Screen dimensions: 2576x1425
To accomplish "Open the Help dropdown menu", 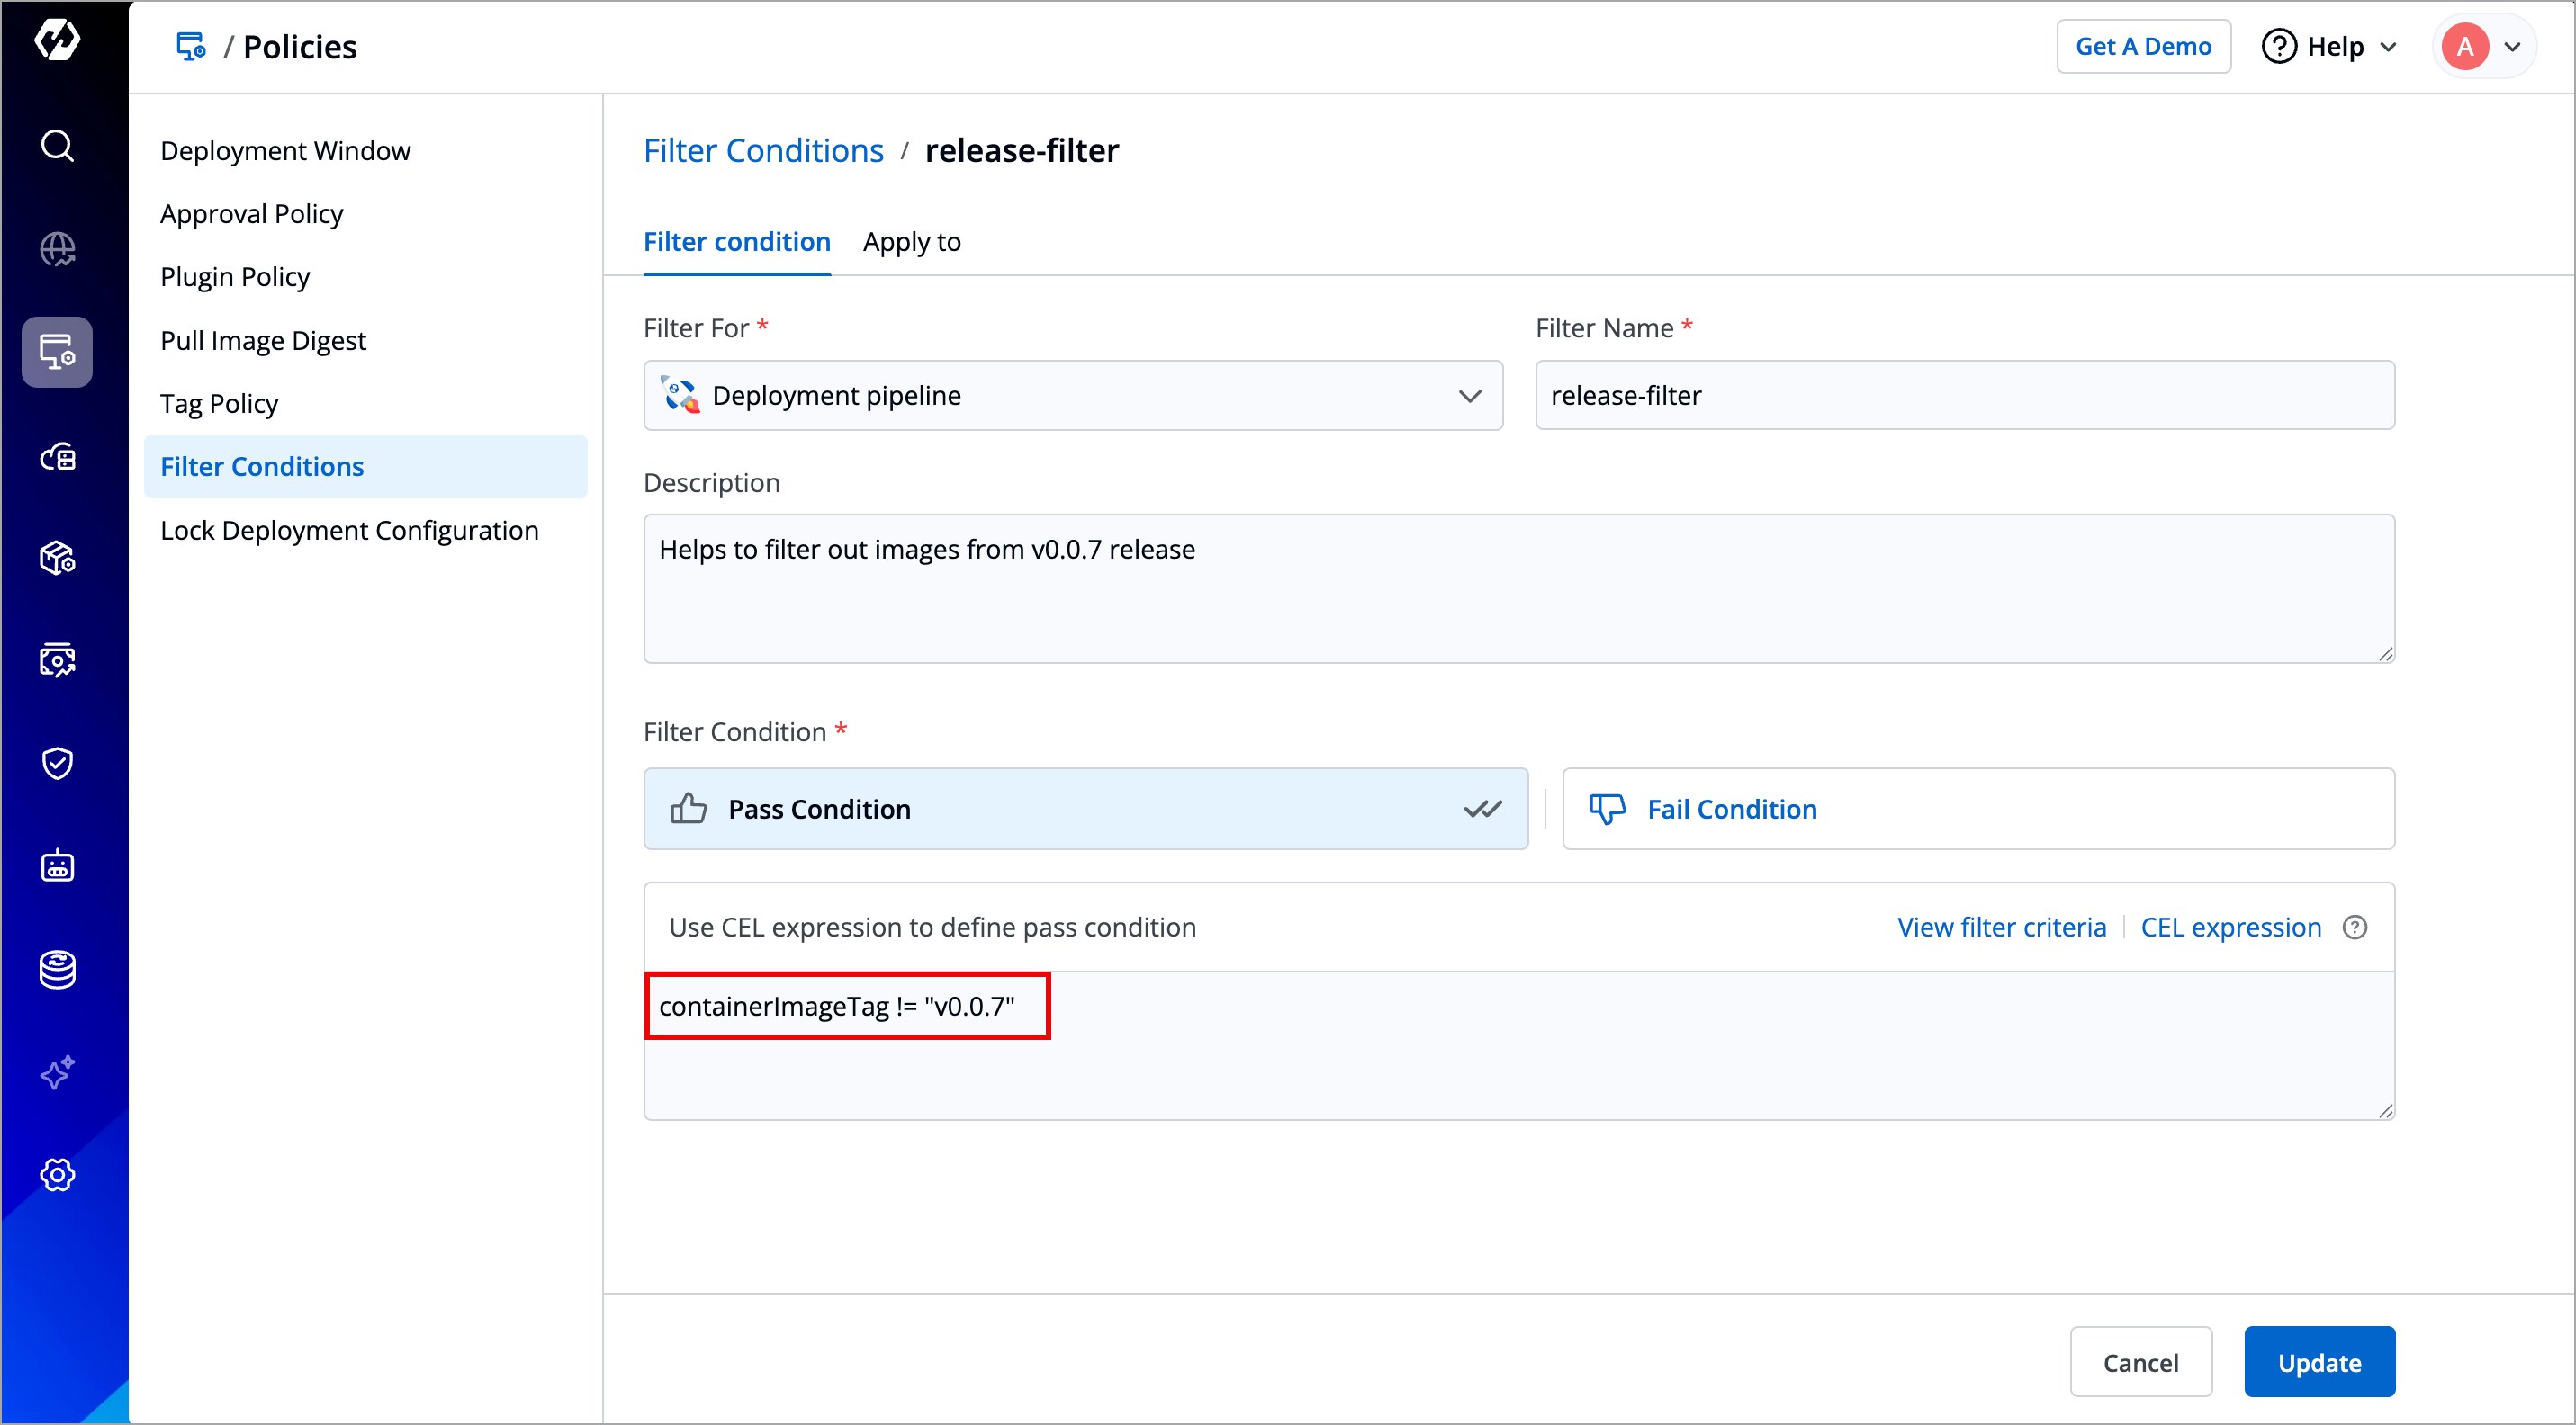I will [2330, 47].
